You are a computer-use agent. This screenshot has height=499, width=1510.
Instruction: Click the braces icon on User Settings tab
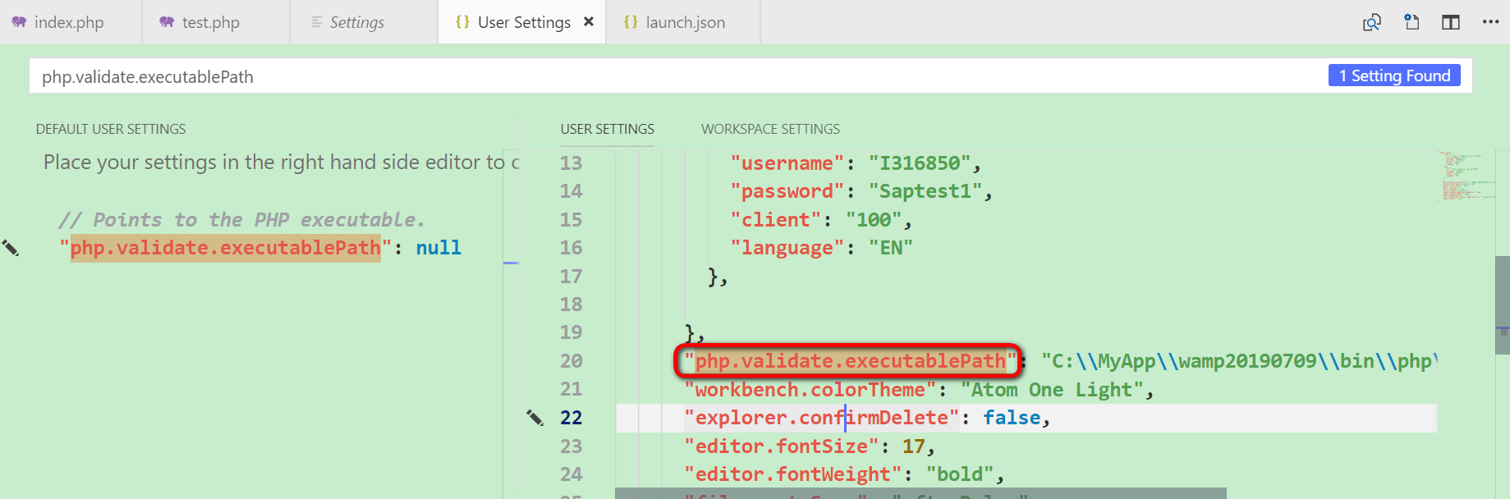(462, 22)
